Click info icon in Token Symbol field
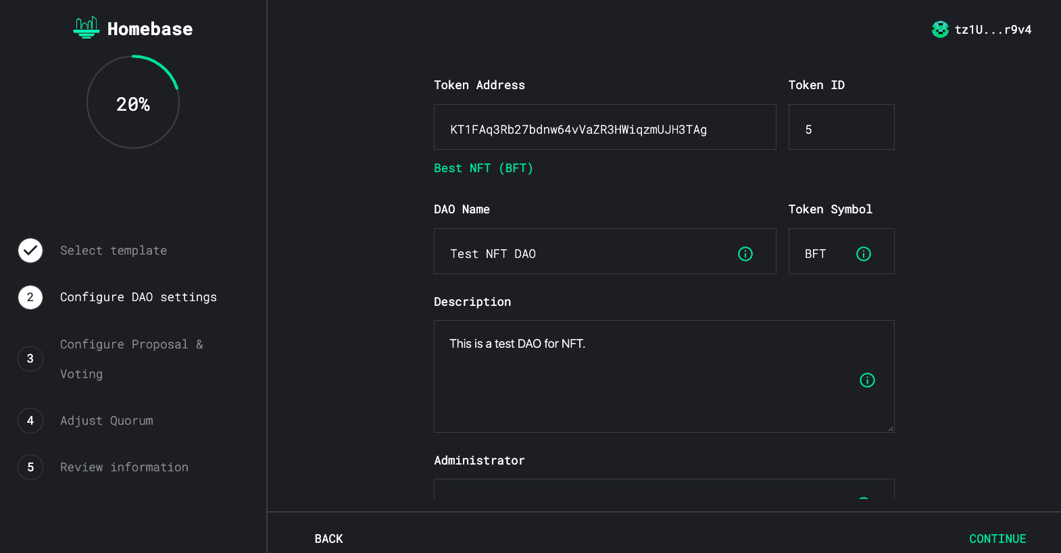 [x=863, y=254]
